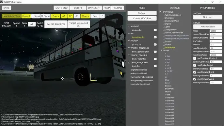Viewport: 224px width, 126px height.
Task: Uncheck useSteeringAsist
Action: [195, 79]
